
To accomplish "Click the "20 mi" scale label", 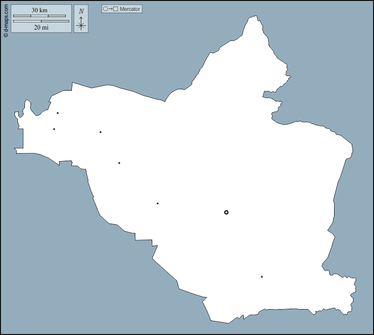I will pos(41,27).
